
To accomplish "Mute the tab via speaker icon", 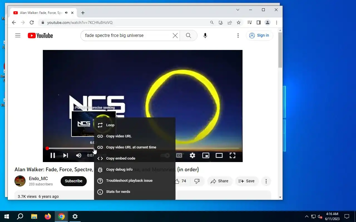I will [x=66, y=13].
